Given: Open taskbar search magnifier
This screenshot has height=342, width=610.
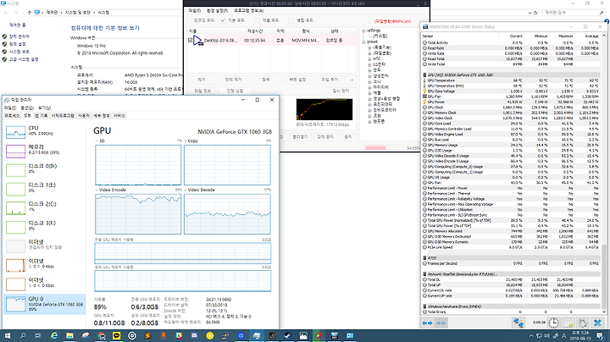Looking at the screenshot, I should click(x=23, y=336).
